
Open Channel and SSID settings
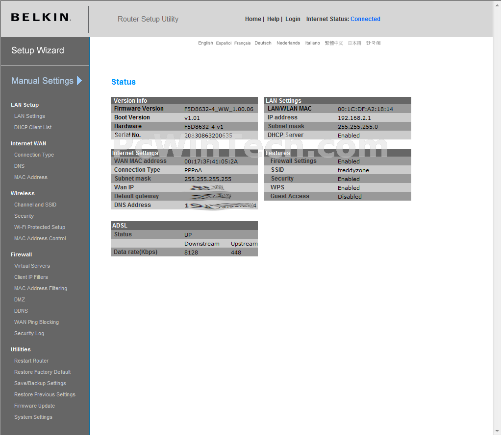coord(35,205)
